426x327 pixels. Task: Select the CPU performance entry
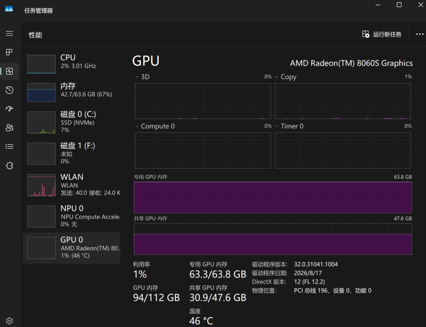tap(72, 64)
